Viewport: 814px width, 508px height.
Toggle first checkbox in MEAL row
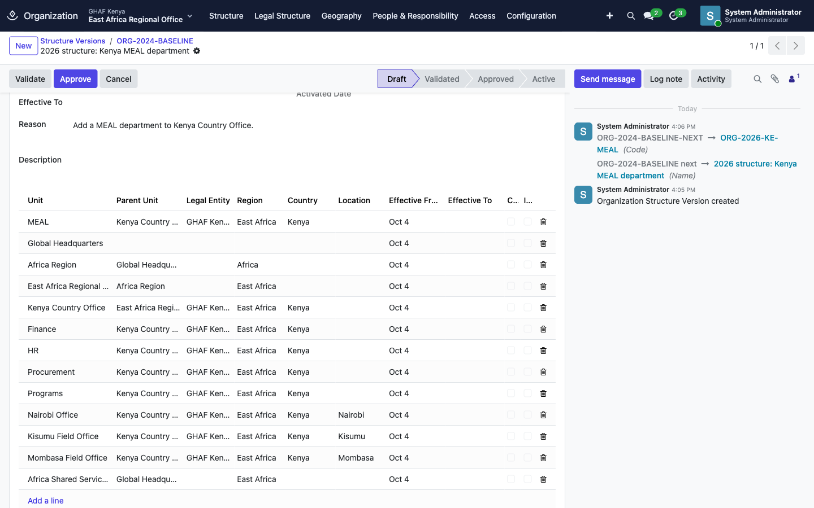click(x=511, y=222)
